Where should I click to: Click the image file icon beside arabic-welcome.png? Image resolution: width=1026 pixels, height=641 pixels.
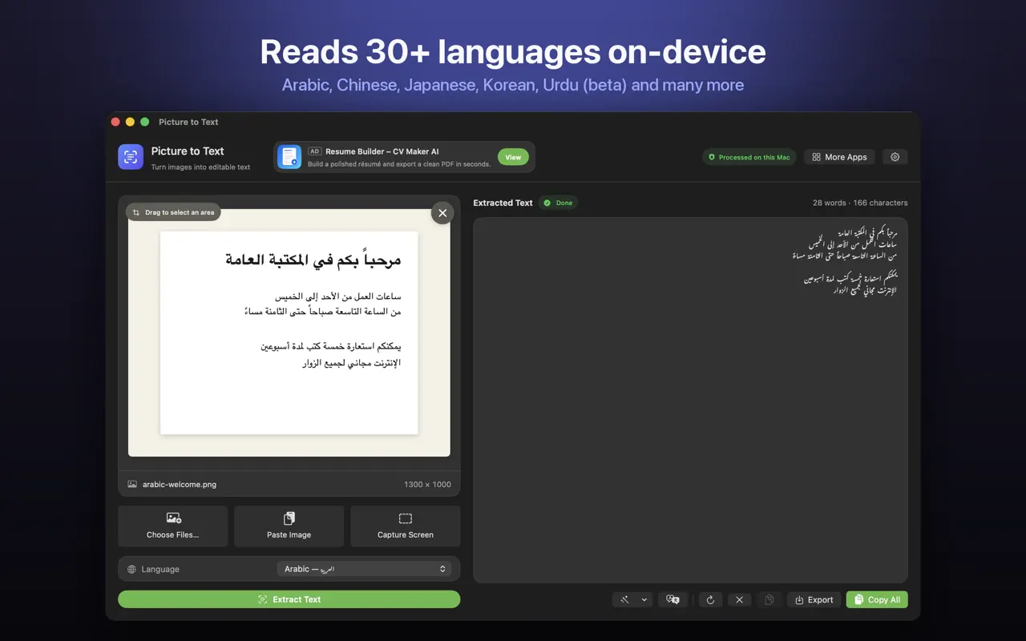point(132,484)
